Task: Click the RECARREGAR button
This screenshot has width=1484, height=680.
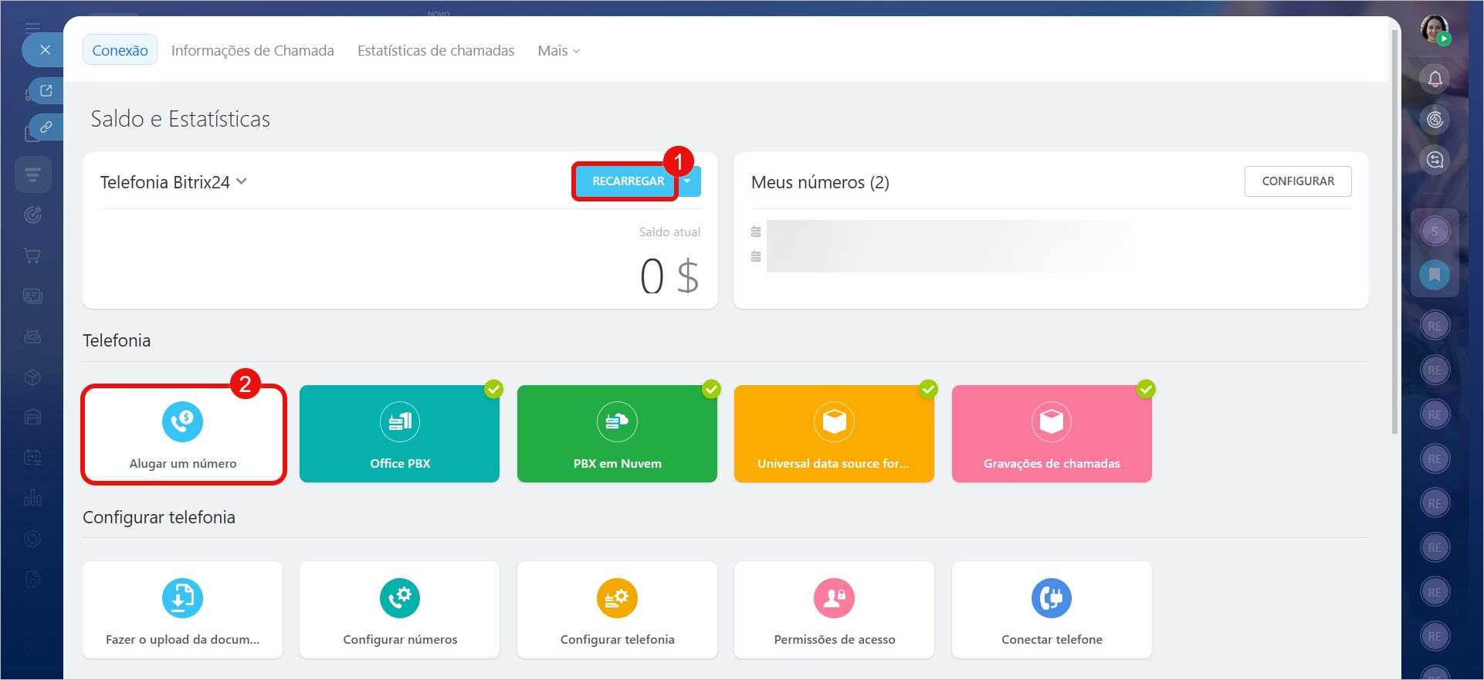Action: tap(627, 181)
